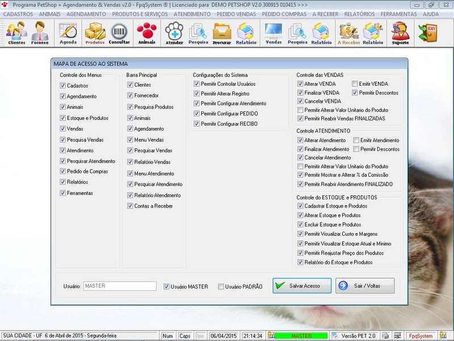Uncheck the Usuário MASTER checkbox
Viewport: 454px width, 341px height.
[166, 287]
